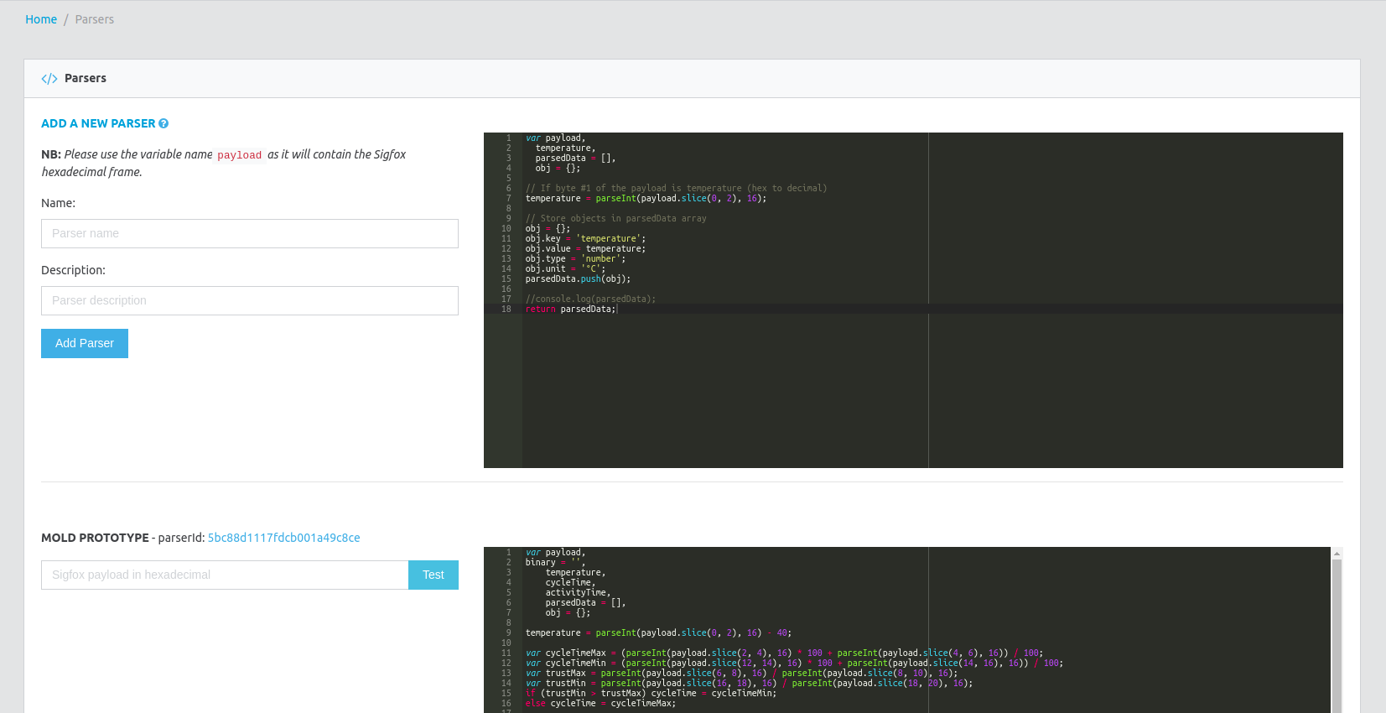Click the MOLD PROTOTYPE heading text

click(x=95, y=538)
